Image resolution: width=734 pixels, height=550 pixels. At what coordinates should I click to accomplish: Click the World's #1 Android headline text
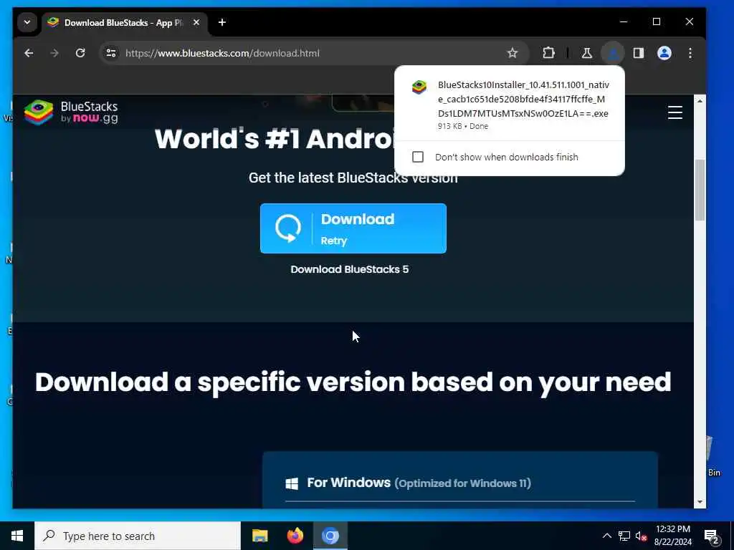(275, 139)
